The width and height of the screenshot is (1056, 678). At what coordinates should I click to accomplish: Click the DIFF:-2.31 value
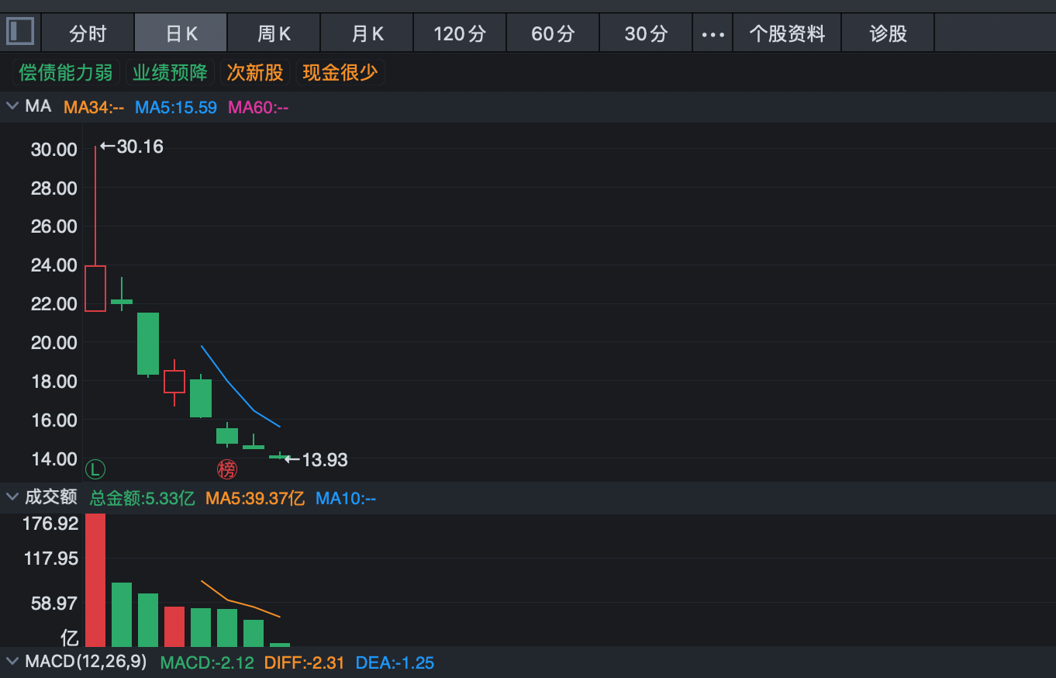coord(305,663)
